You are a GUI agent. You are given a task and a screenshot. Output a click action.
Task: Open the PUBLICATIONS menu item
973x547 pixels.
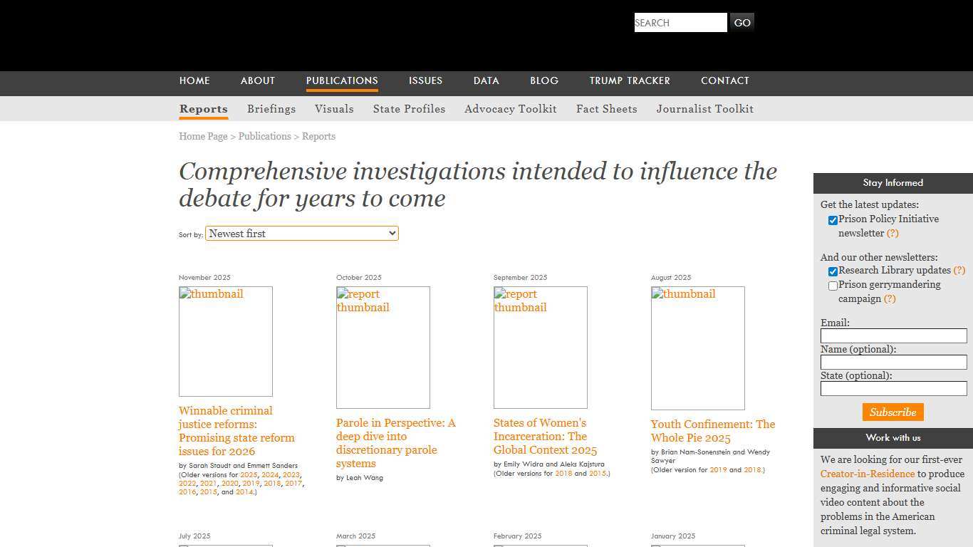click(x=342, y=80)
